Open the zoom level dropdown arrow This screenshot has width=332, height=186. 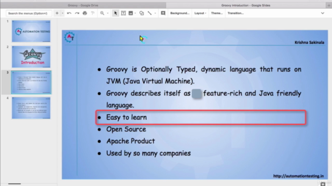coord(108,13)
